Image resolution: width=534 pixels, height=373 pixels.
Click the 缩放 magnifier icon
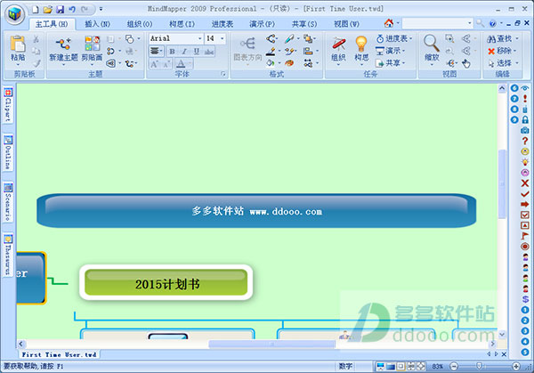pyautogui.click(x=431, y=44)
